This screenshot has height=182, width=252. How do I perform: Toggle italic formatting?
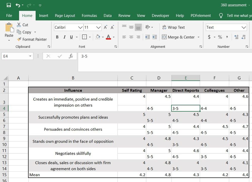point(64,37)
